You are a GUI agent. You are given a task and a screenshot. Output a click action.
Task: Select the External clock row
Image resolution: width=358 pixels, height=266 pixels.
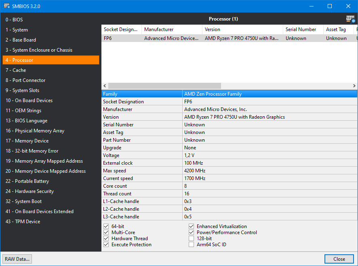[229, 163]
